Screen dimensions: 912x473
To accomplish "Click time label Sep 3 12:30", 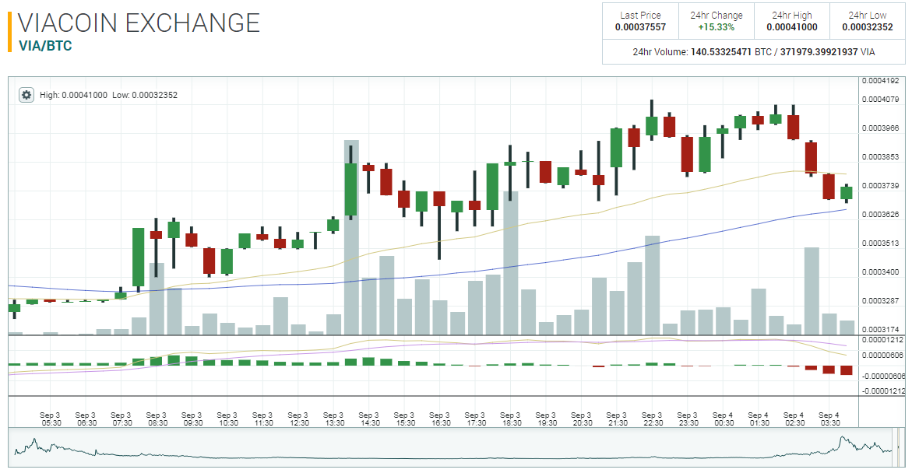I will coord(299,419).
